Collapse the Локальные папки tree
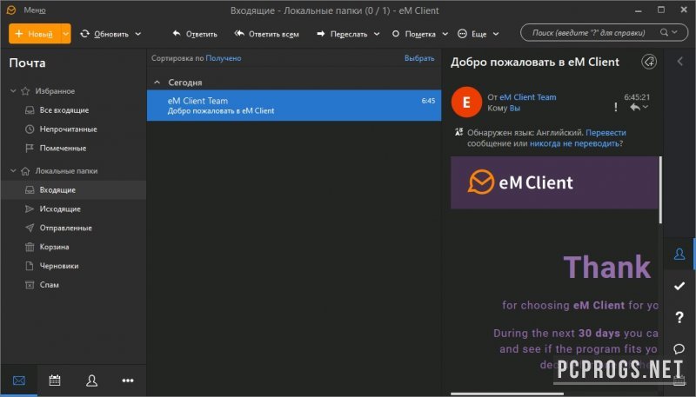The width and height of the screenshot is (696, 397). [13, 170]
